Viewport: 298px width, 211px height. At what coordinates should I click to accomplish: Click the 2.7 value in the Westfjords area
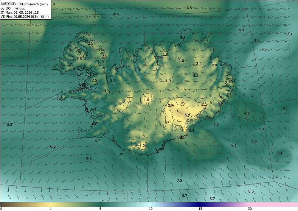tap(105, 56)
